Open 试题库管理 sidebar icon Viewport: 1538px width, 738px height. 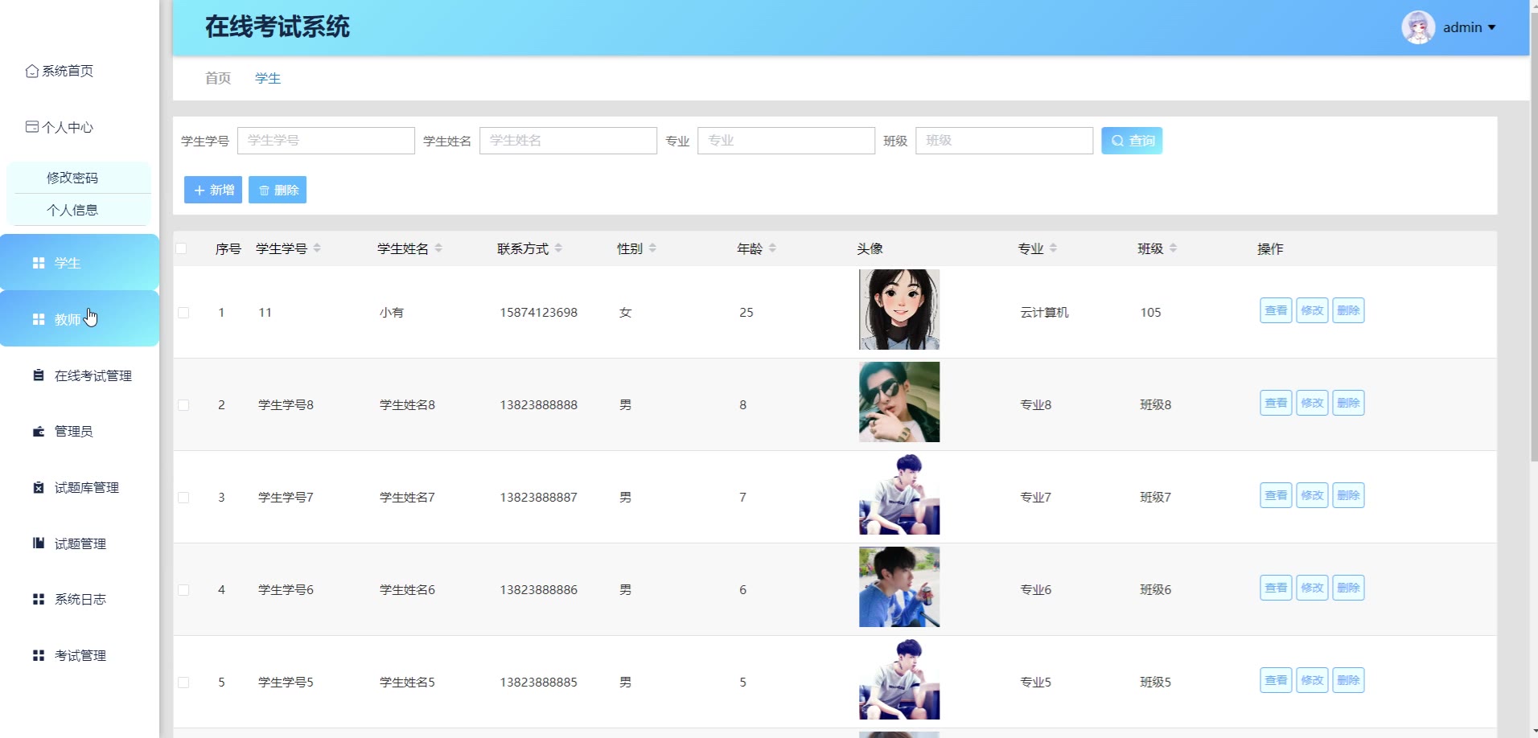tap(39, 487)
